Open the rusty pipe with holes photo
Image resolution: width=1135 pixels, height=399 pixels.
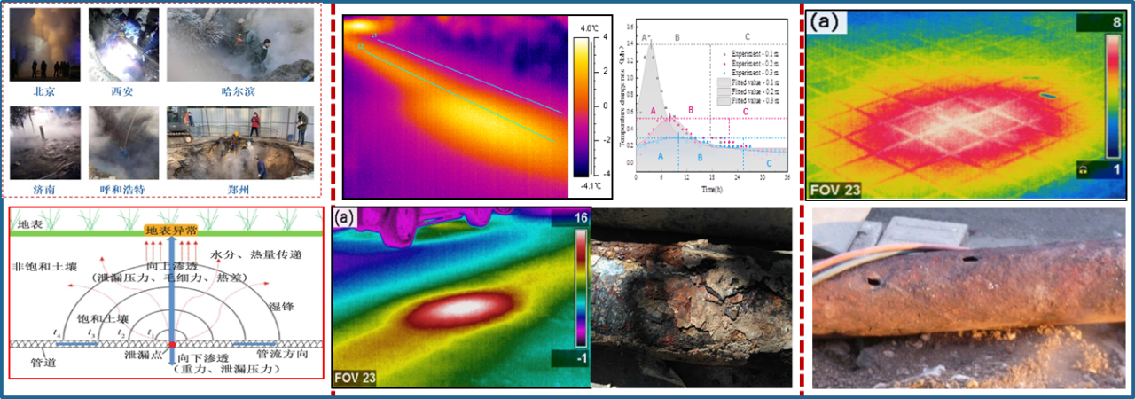point(969,298)
